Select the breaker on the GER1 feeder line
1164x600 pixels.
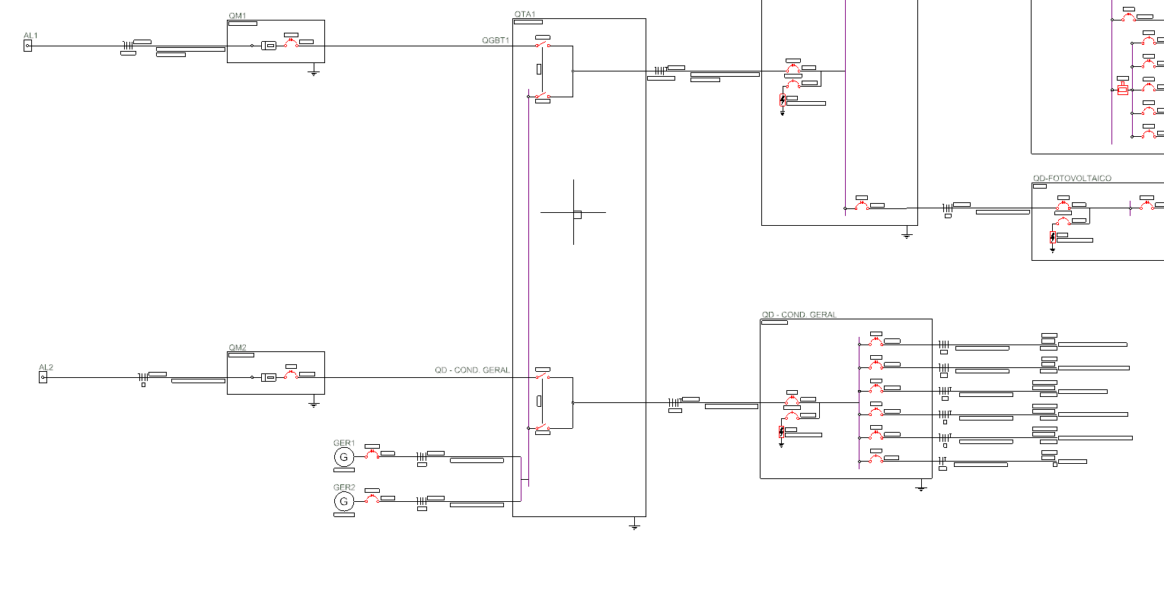(374, 455)
